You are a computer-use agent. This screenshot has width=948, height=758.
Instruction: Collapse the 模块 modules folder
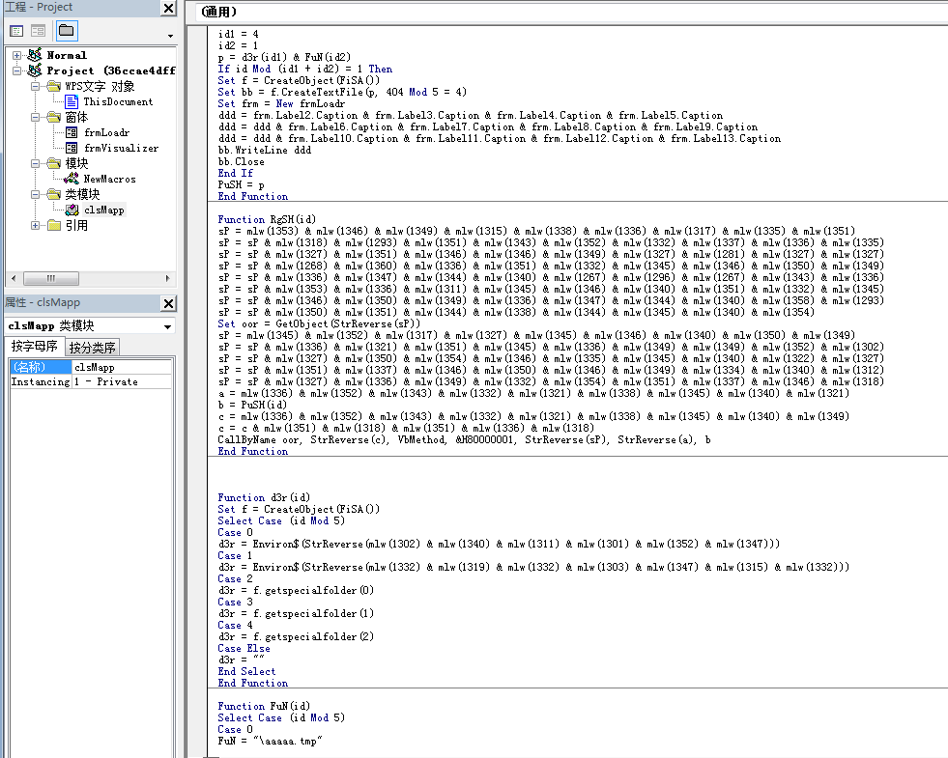35,164
